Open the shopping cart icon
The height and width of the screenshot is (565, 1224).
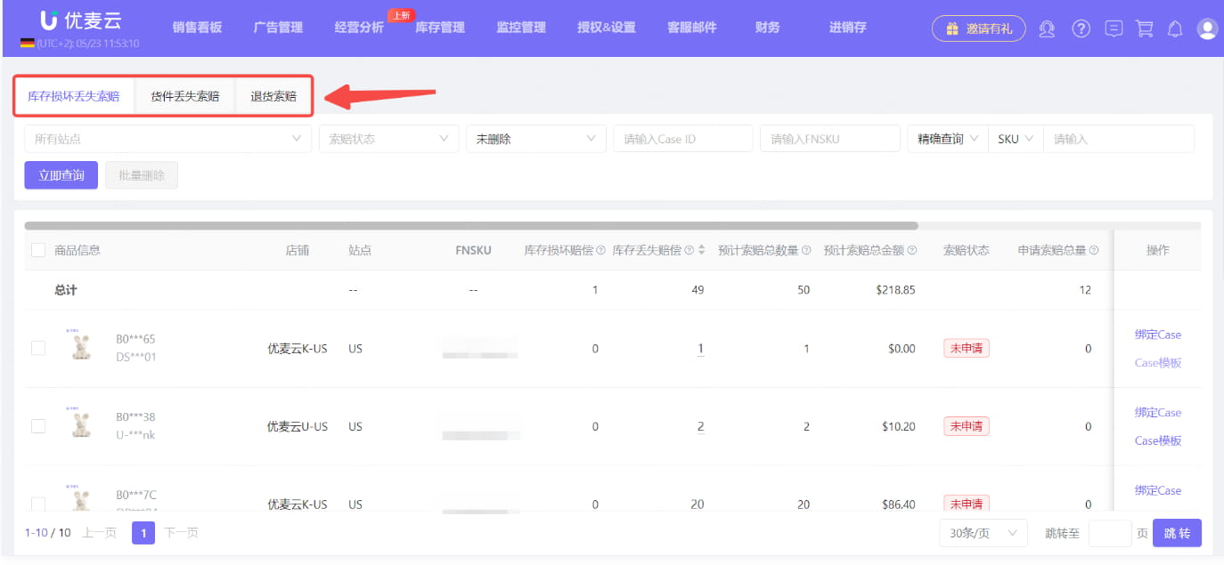coord(1145,28)
